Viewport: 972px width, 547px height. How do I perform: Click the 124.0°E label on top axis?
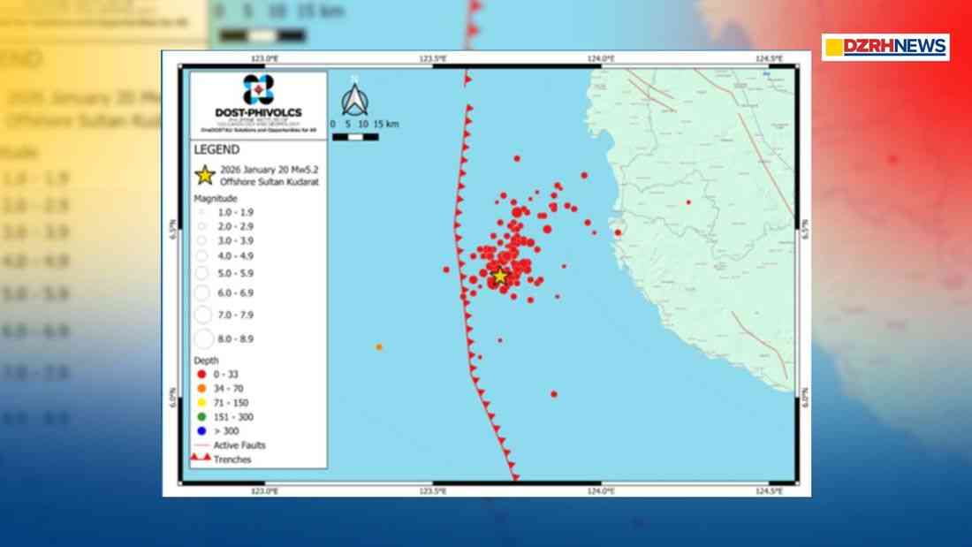[601, 58]
